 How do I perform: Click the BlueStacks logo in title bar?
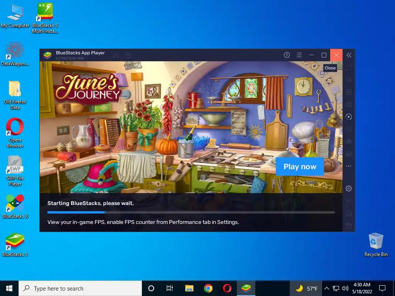click(x=47, y=55)
